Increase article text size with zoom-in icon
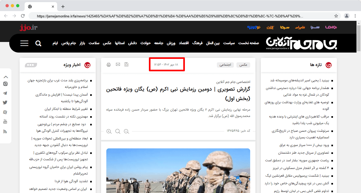The image size is (361, 193). (x=109, y=131)
